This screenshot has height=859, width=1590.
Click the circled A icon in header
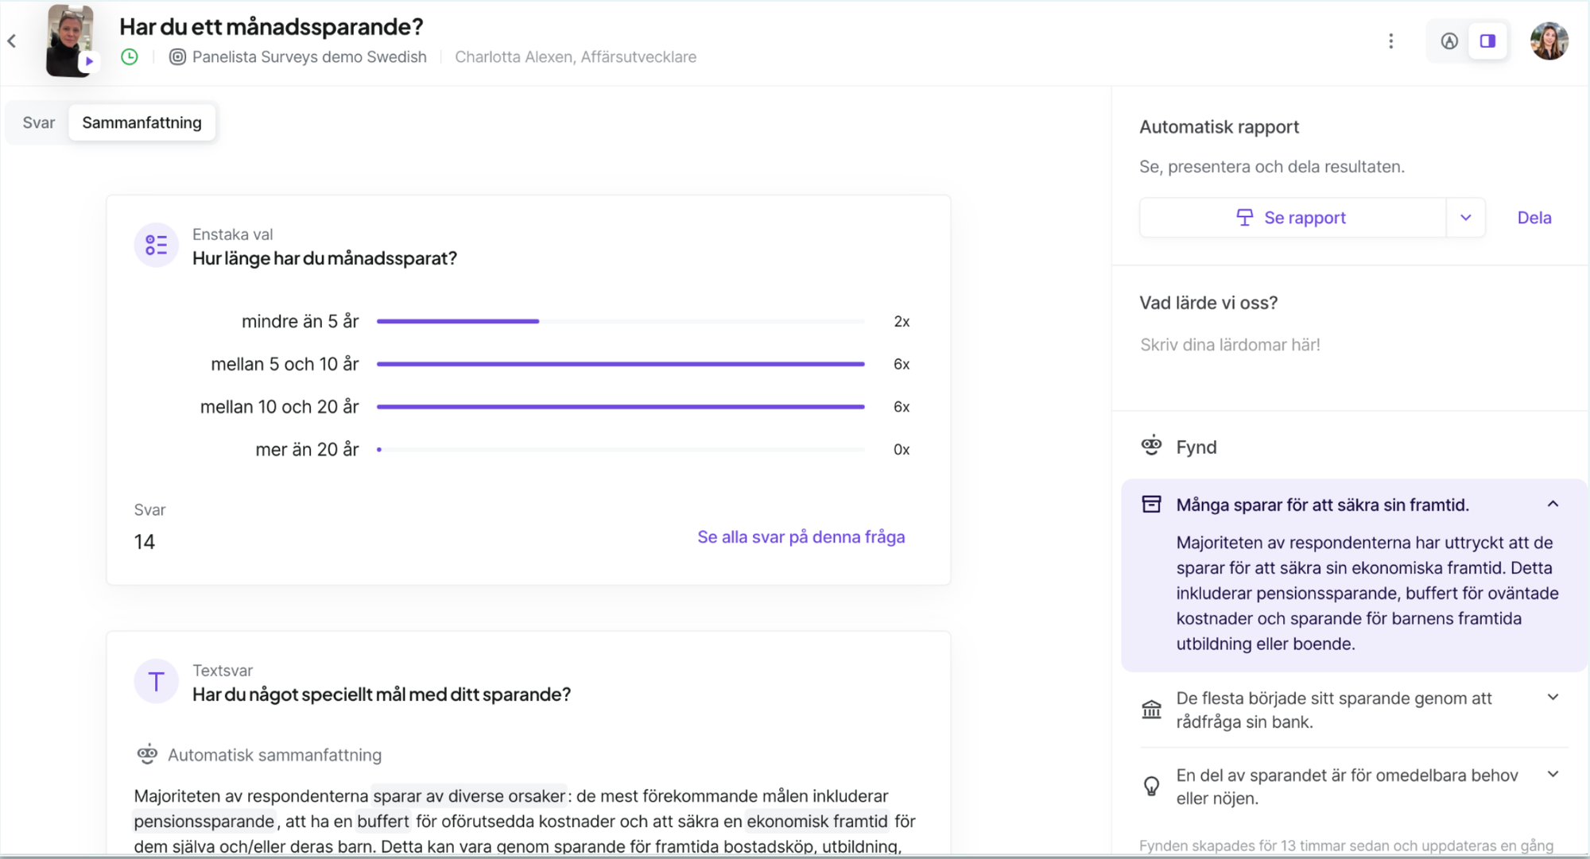pyautogui.click(x=1449, y=41)
